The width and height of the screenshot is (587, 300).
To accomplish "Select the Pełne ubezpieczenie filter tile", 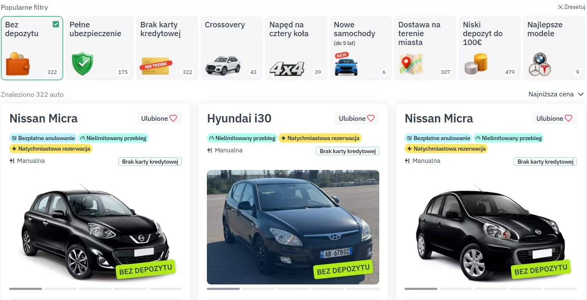I will [x=99, y=48].
